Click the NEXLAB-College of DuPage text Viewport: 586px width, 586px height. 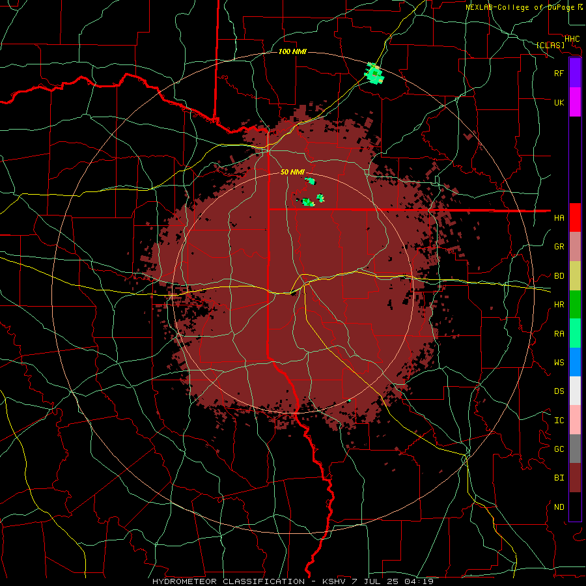[520, 7]
